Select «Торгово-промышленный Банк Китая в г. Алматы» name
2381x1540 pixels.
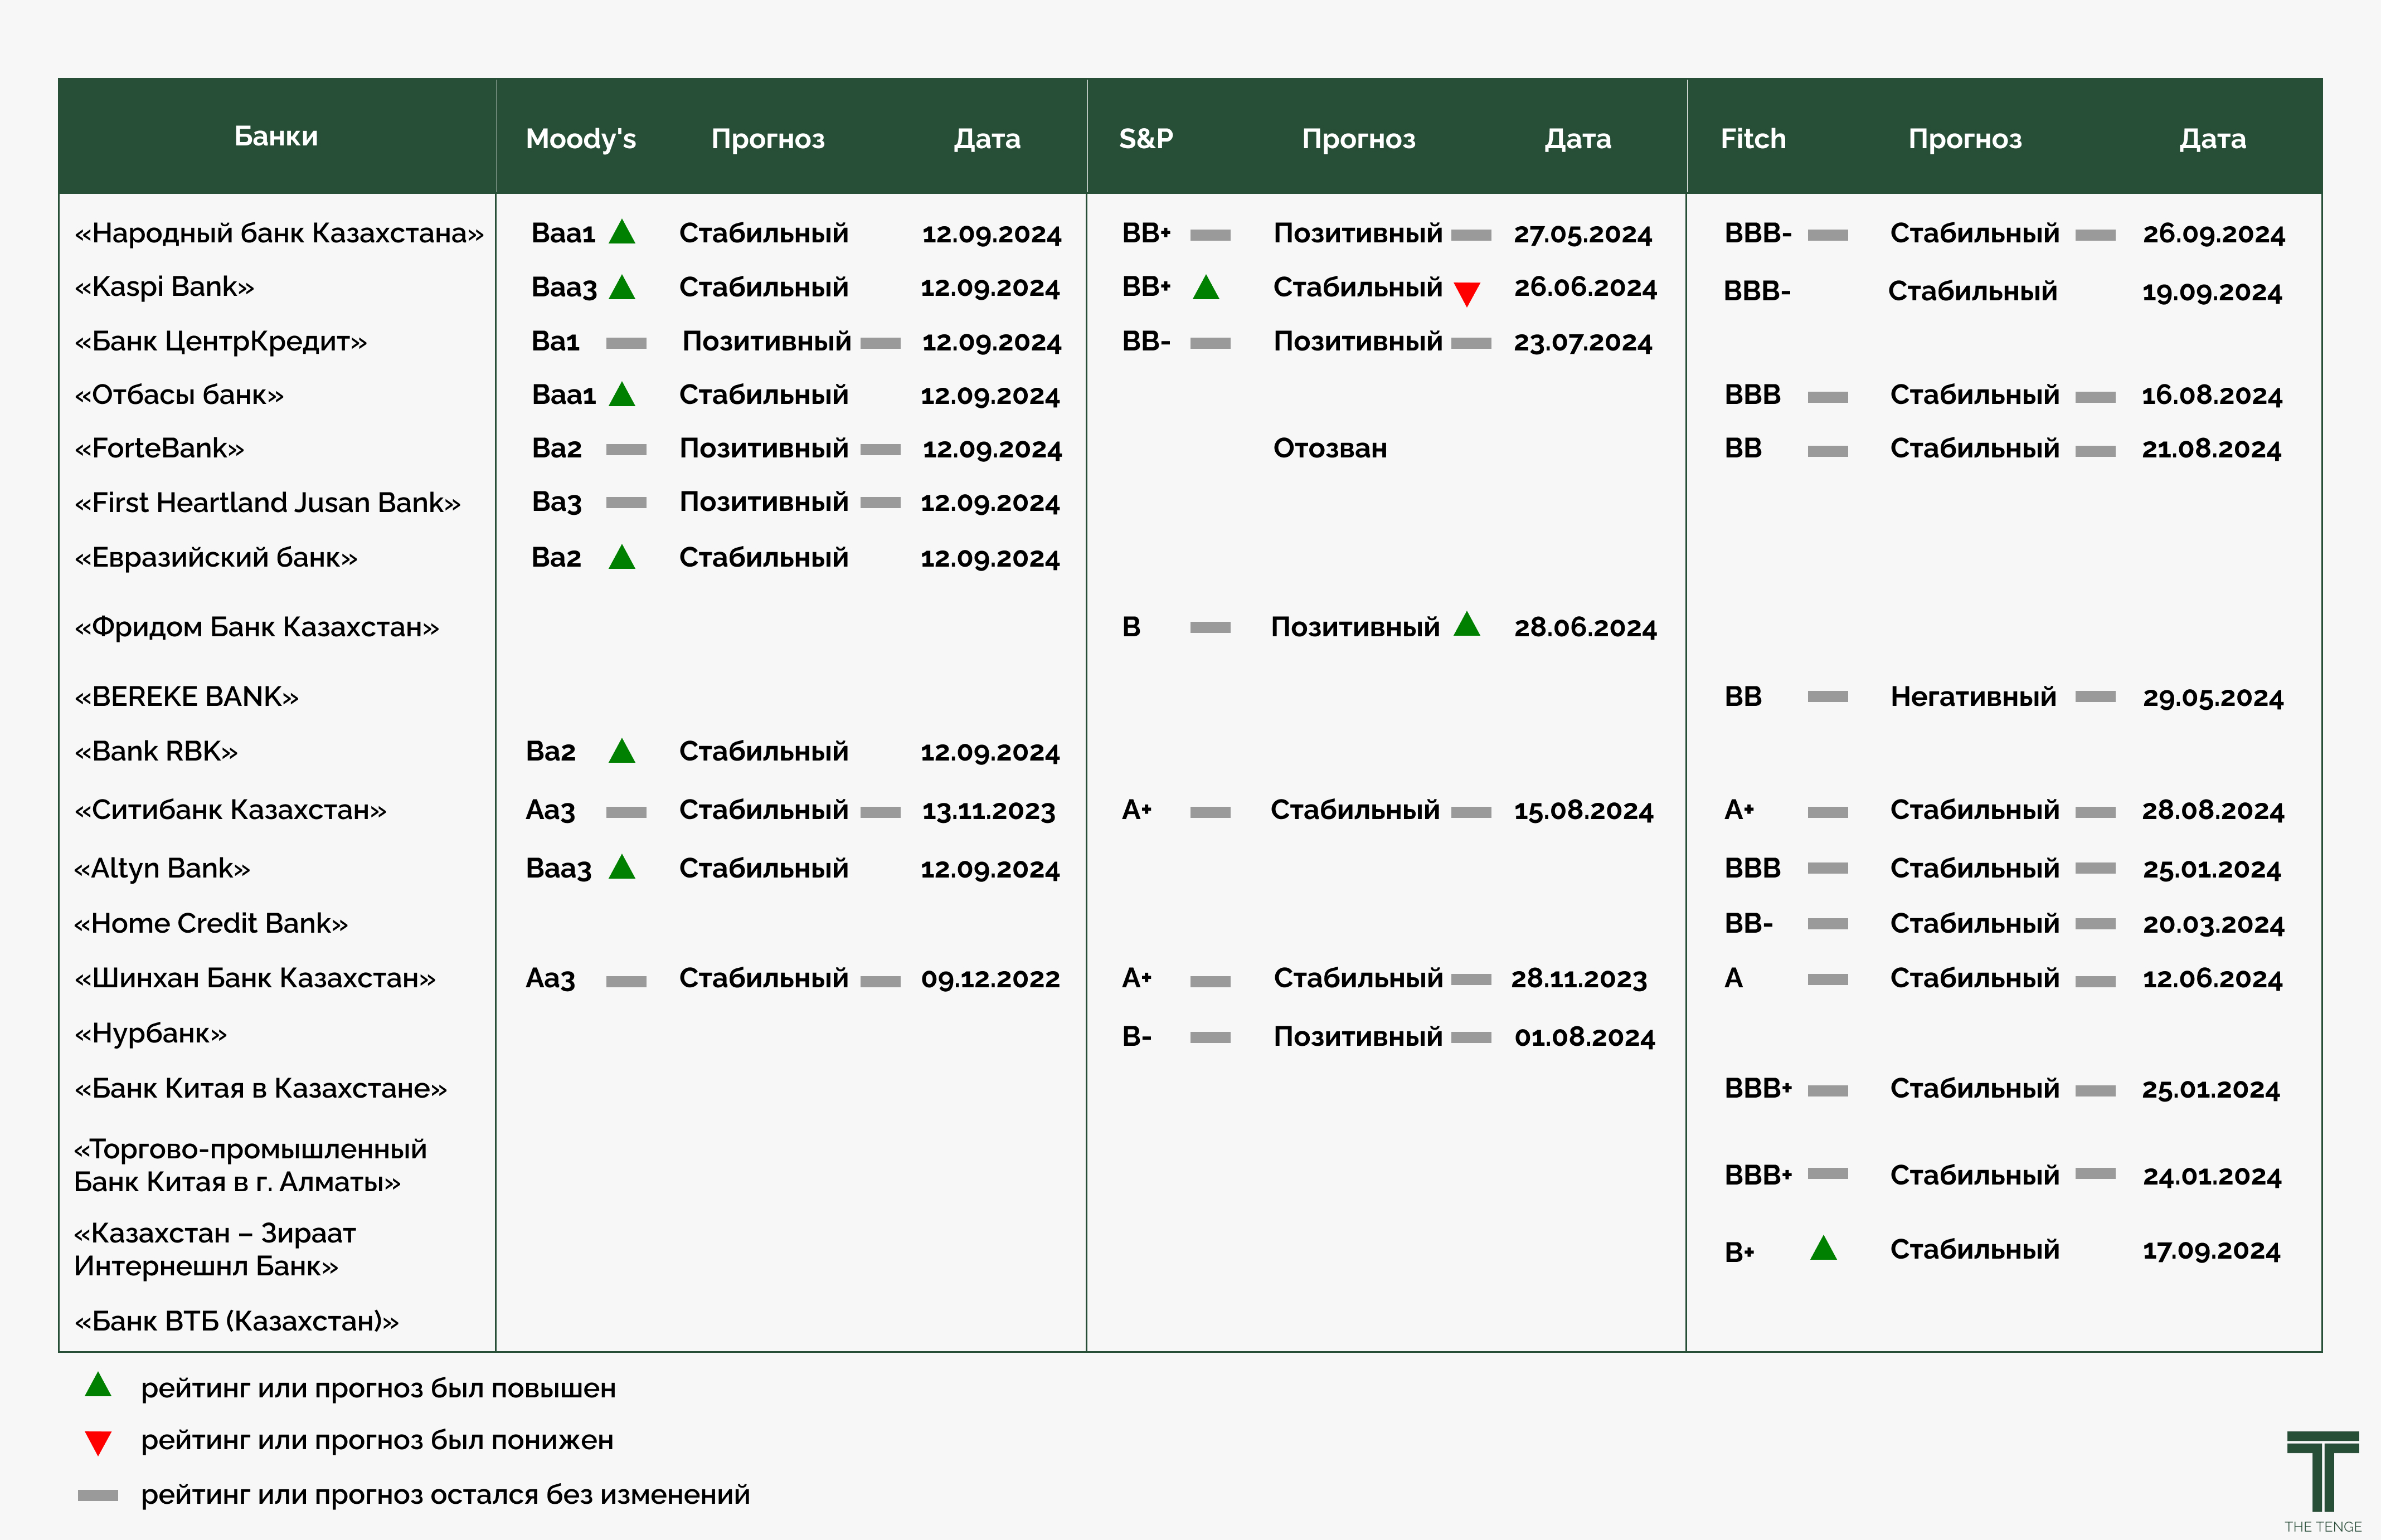point(250,1165)
